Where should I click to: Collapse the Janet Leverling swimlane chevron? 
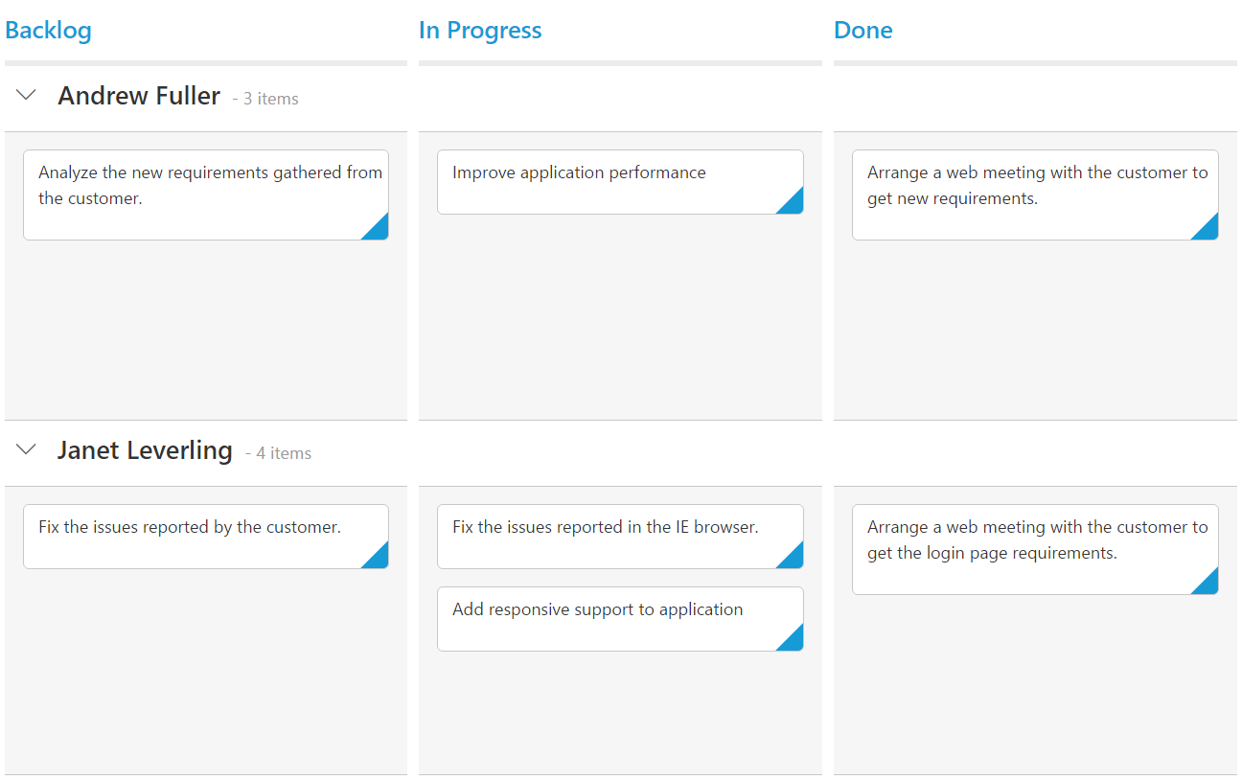point(27,449)
